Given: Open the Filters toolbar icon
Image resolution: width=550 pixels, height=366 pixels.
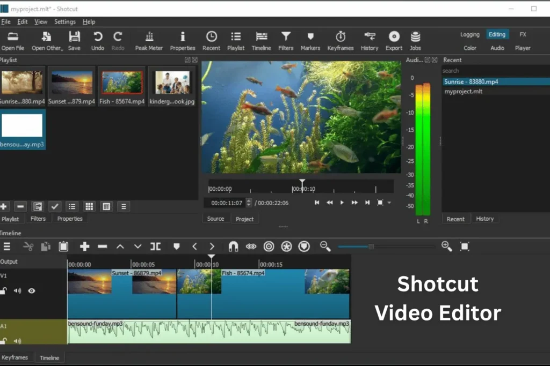Looking at the screenshot, I should click(286, 41).
